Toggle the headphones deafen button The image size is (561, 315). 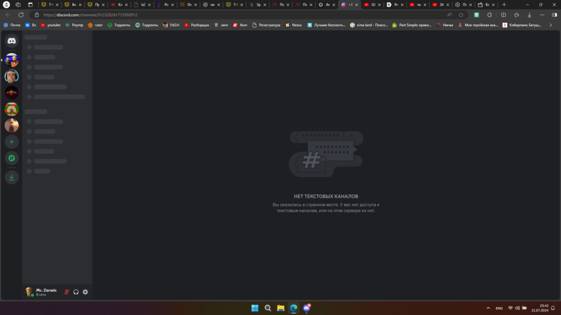(76, 292)
